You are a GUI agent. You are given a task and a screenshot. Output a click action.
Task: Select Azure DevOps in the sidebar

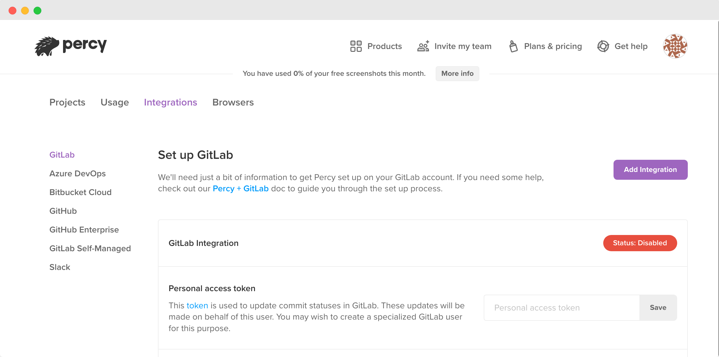pyautogui.click(x=77, y=174)
